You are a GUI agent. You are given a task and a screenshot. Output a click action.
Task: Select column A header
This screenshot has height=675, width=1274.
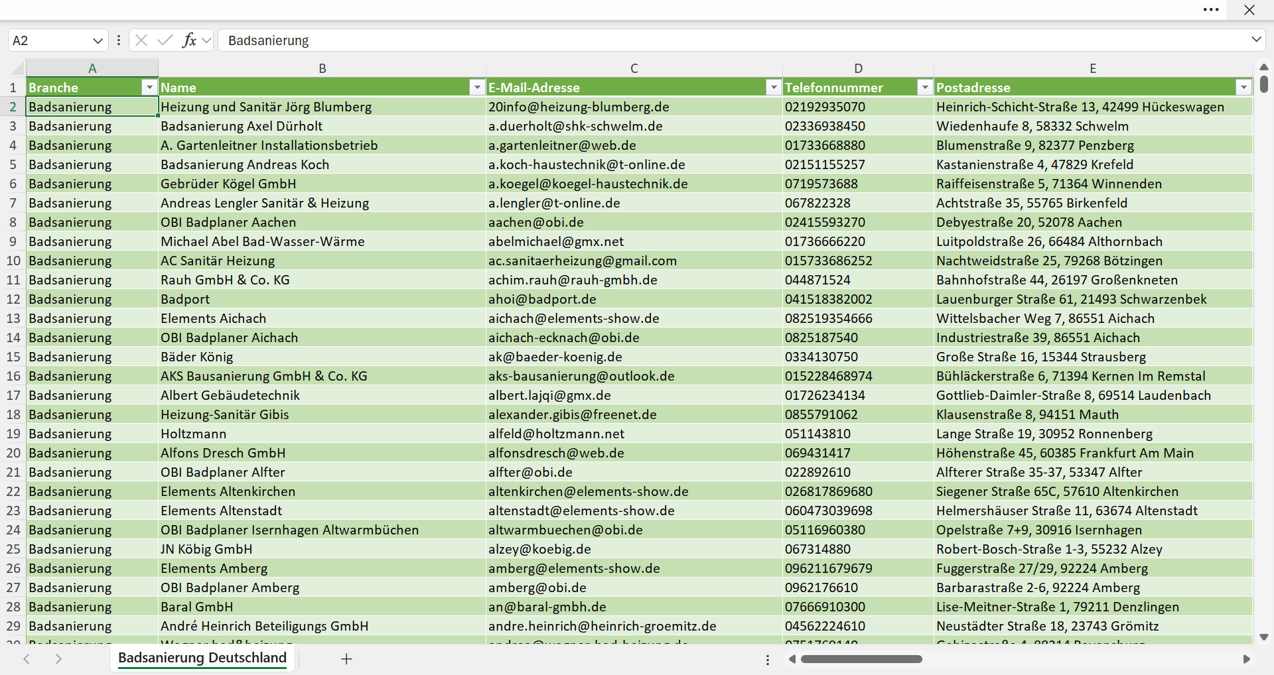point(92,68)
